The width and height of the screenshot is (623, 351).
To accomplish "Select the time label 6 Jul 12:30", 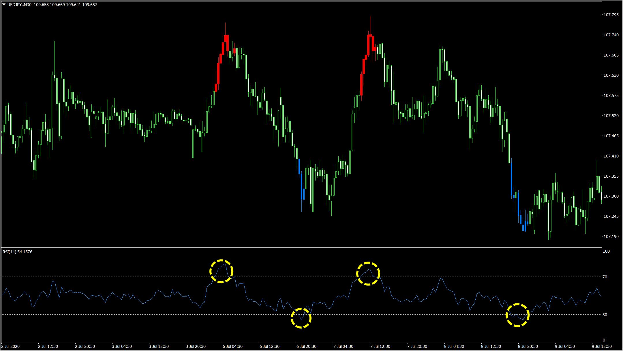I will [x=269, y=346].
